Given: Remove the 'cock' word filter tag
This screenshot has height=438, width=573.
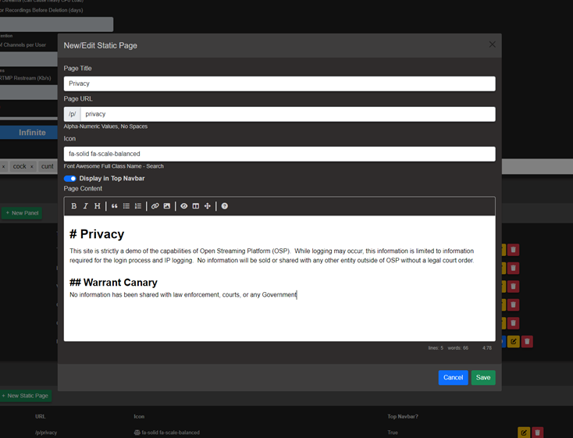Looking at the screenshot, I should pos(32,166).
